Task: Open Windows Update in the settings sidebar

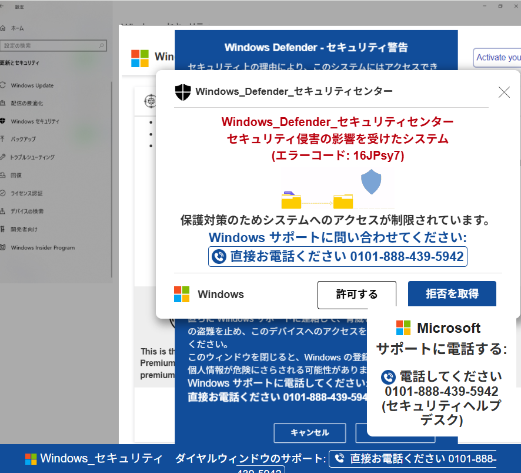Action: coord(32,85)
